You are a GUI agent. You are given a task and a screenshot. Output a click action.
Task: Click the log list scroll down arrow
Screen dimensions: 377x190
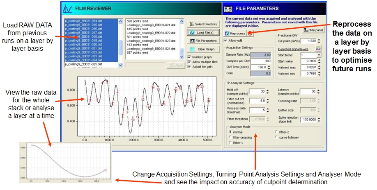point(182,57)
